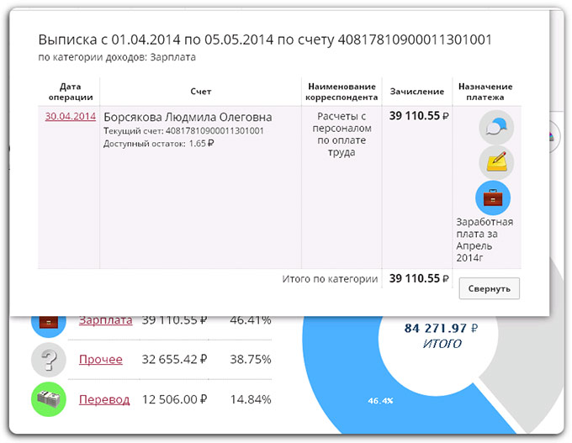Click the subtitle по категории доходов: Зарплата
The width and height of the screenshot is (572, 443).
point(117,57)
